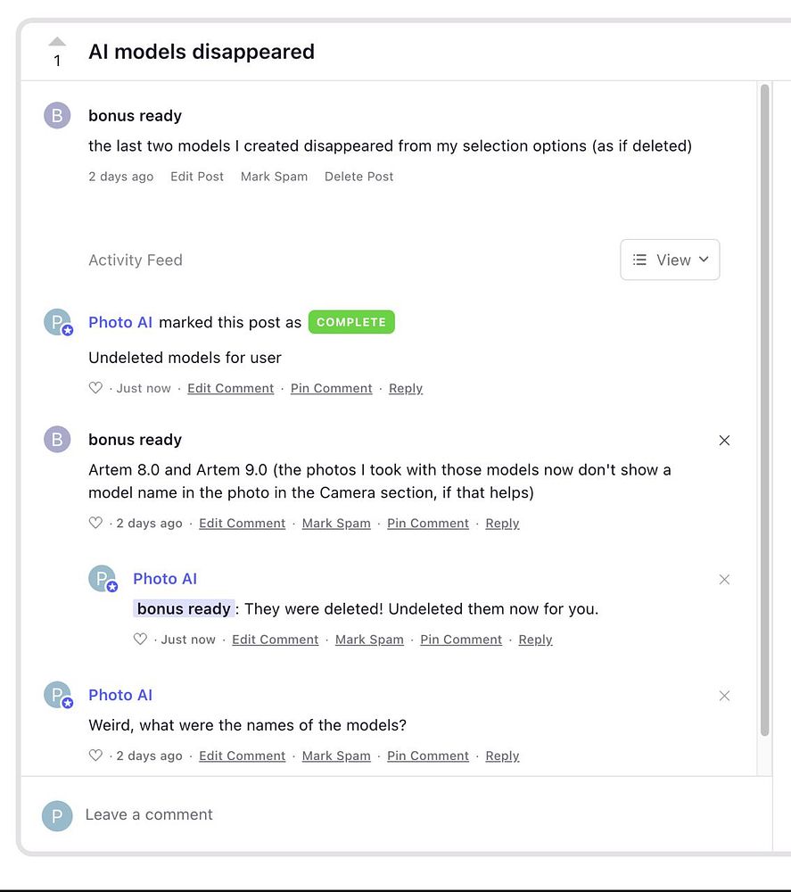Click Edit Post link
791x892 pixels.
pos(197,177)
